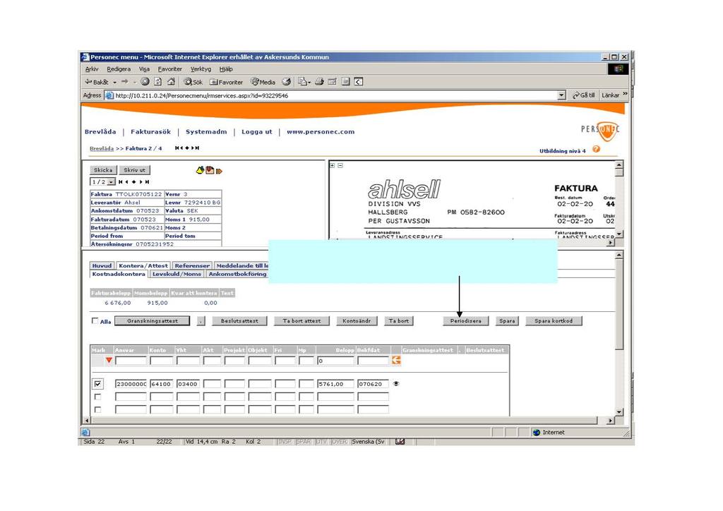This screenshot has height=511, width=723.
Task: Open the Redigera menu
Action: (x=119, y=69)
